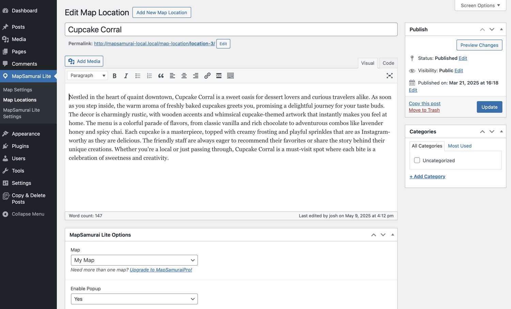Insert a bulleted list
Image resolution: width=511 pixels, height=309 pixels.
pyautogui.click(x=138, y=76)
